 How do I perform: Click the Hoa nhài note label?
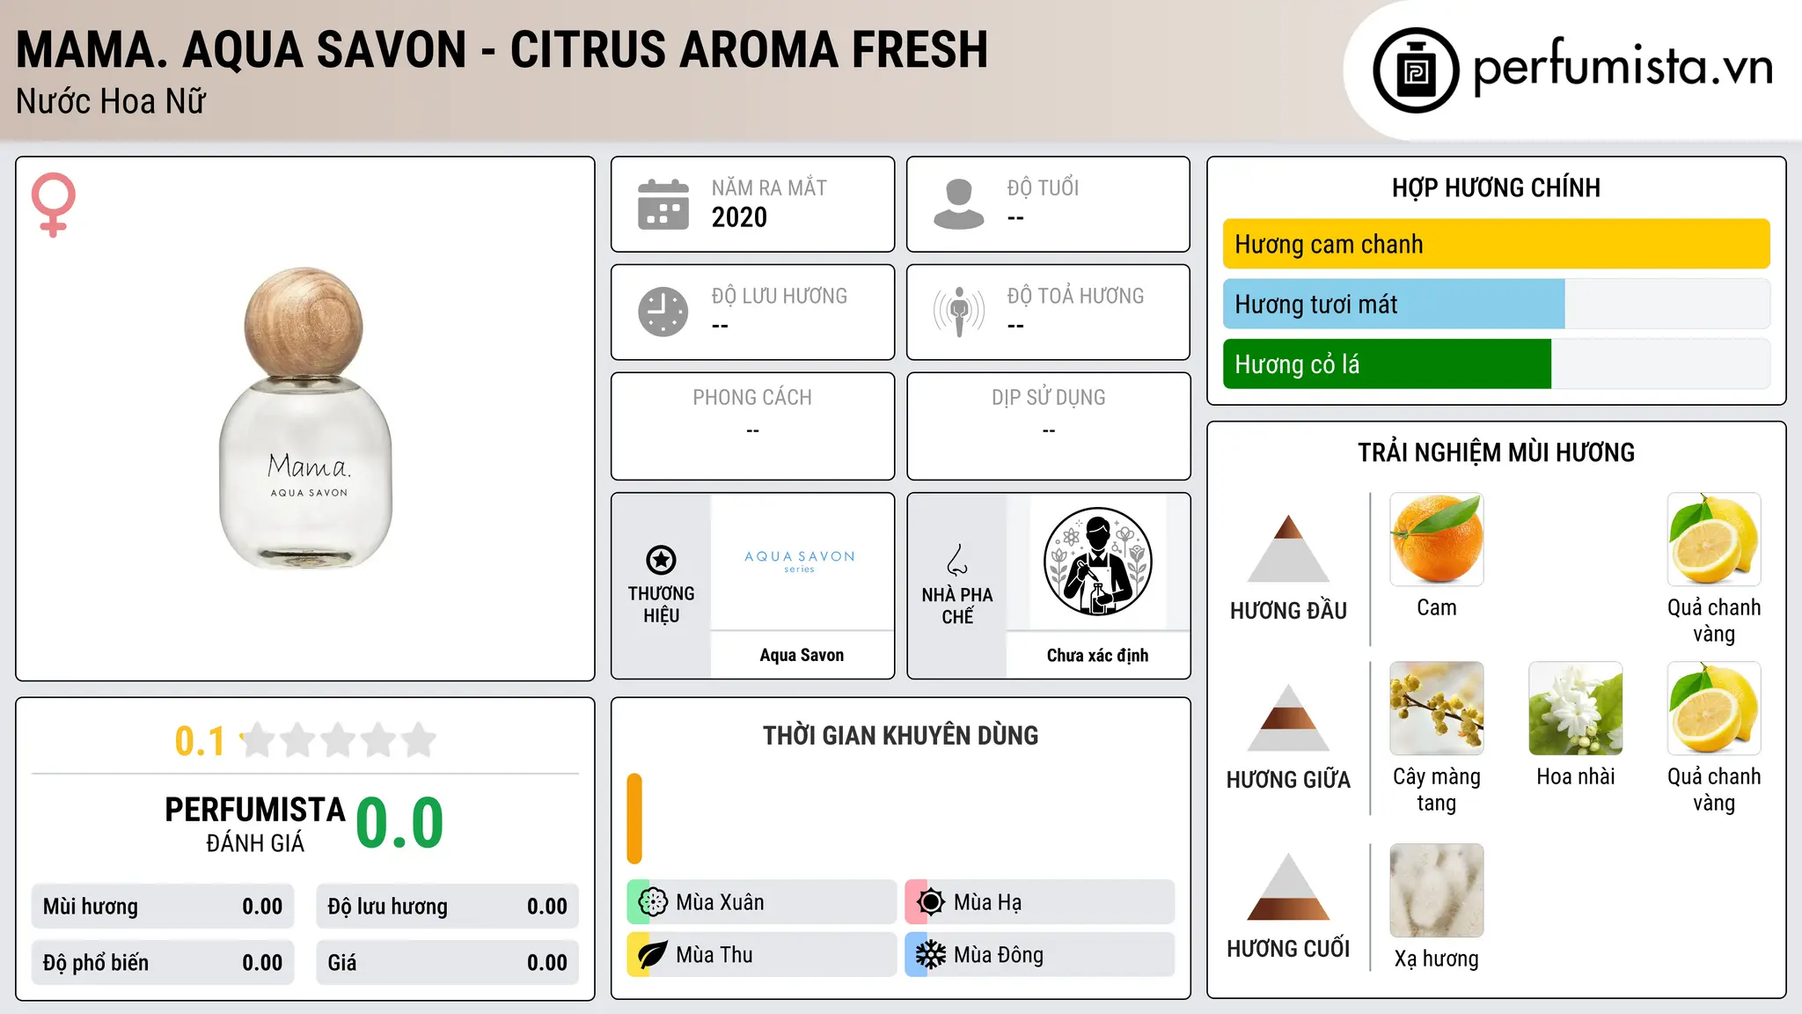1576,776
